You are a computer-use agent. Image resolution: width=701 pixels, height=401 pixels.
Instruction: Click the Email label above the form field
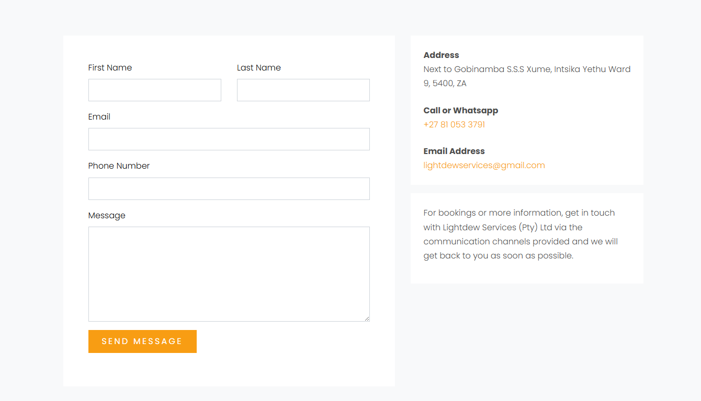click(x=99, y=117)
